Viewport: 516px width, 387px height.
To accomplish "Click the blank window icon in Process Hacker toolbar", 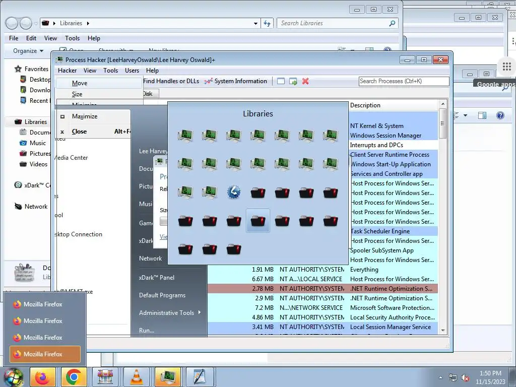I will point(281,81).
